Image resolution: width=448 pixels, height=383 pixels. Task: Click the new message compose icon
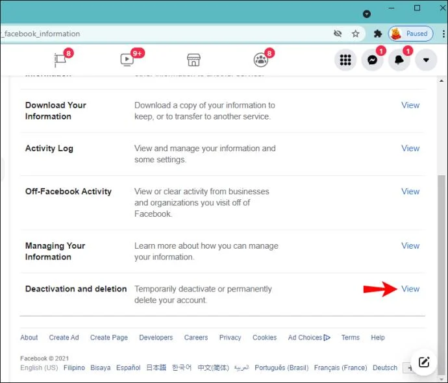tap(424, 362)
